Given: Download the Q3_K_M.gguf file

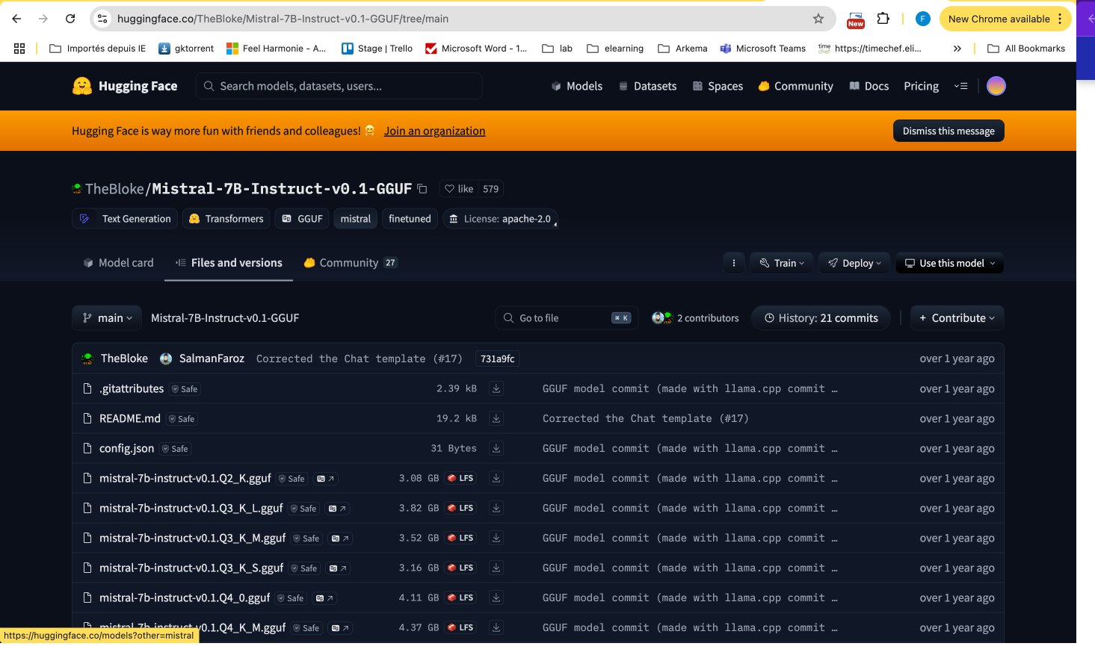Looking at the screenshot, I should (x=496, y=538).
